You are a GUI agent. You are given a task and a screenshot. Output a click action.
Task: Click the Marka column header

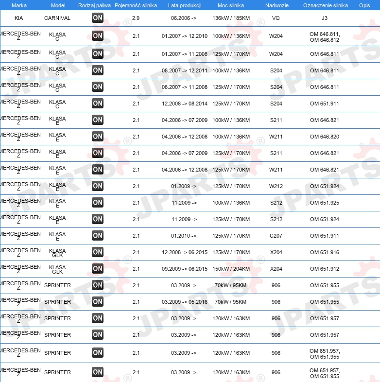pos(19,5)
